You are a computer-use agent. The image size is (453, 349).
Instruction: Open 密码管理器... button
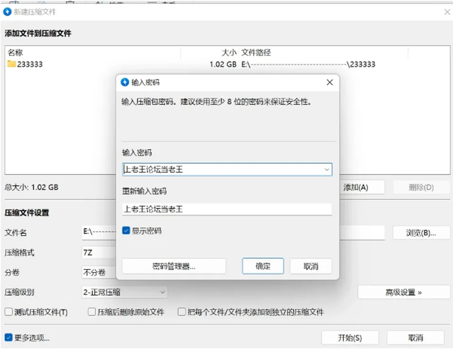174,266
